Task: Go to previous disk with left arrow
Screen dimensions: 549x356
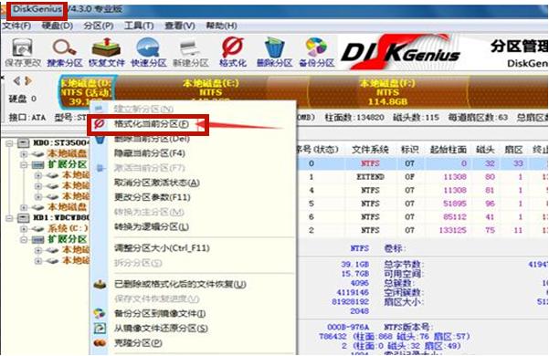Action: coord(16,81)
